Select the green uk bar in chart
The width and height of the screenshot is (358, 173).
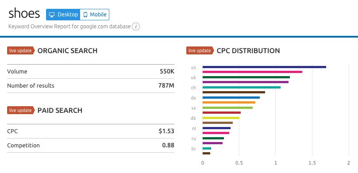(x=246, y=77)
